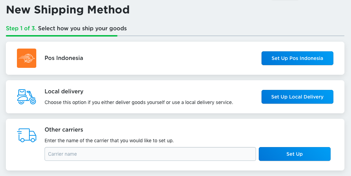The height and width of the screenshot is (176, 351).
Task: Click the 'Other carriers' option title
Action: click(x=64, y=130)
